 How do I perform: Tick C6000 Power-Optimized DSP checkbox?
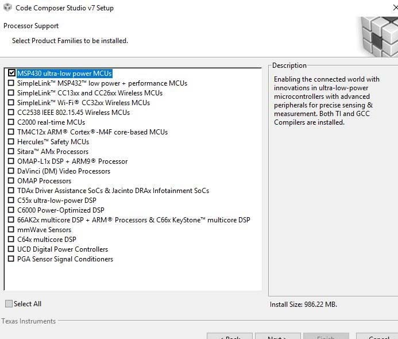click(x=11, y=210)
